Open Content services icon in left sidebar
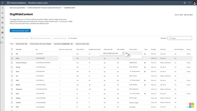This screenshot has height=111, width=197. (2, 33)
